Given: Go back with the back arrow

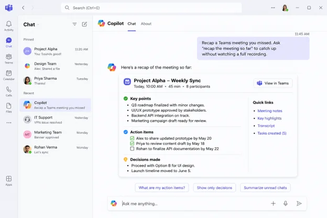Looking at the screenshot, I should pos(23,8).
